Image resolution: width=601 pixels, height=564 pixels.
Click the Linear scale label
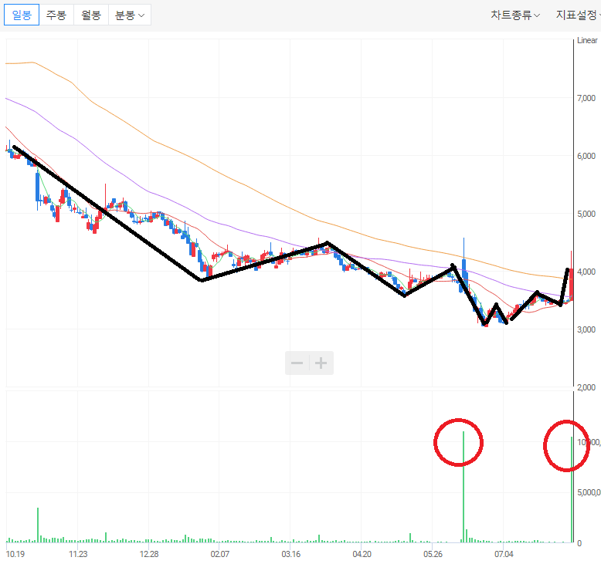point(587,40)
